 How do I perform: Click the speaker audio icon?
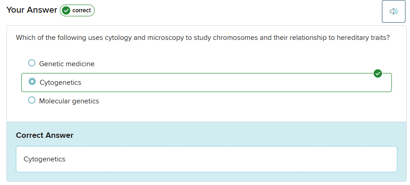pos(393,11)
